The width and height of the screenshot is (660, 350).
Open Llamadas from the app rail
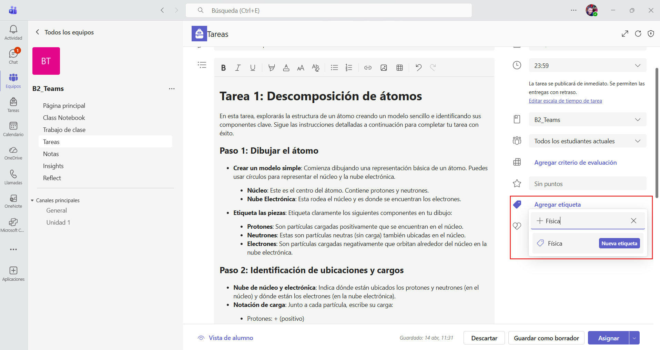[13, 177]
